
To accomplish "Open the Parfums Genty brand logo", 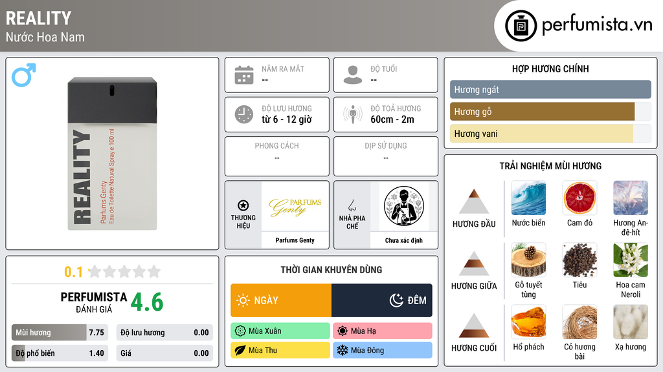I will [295, 207].
